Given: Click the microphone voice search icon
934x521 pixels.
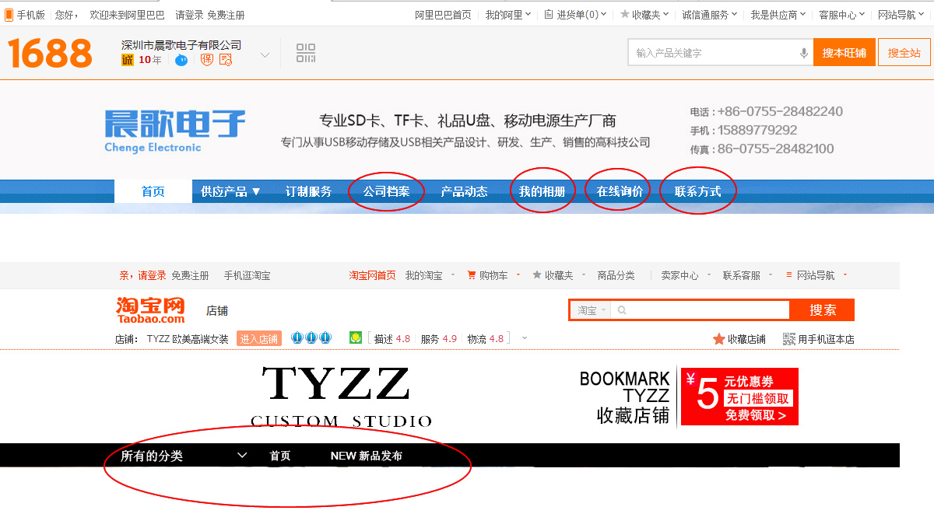Looking at the screenshot, I should [804, 53].
